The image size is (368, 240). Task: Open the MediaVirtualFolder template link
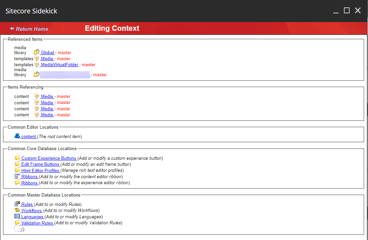pyautogui.click(x=60, y=65)
